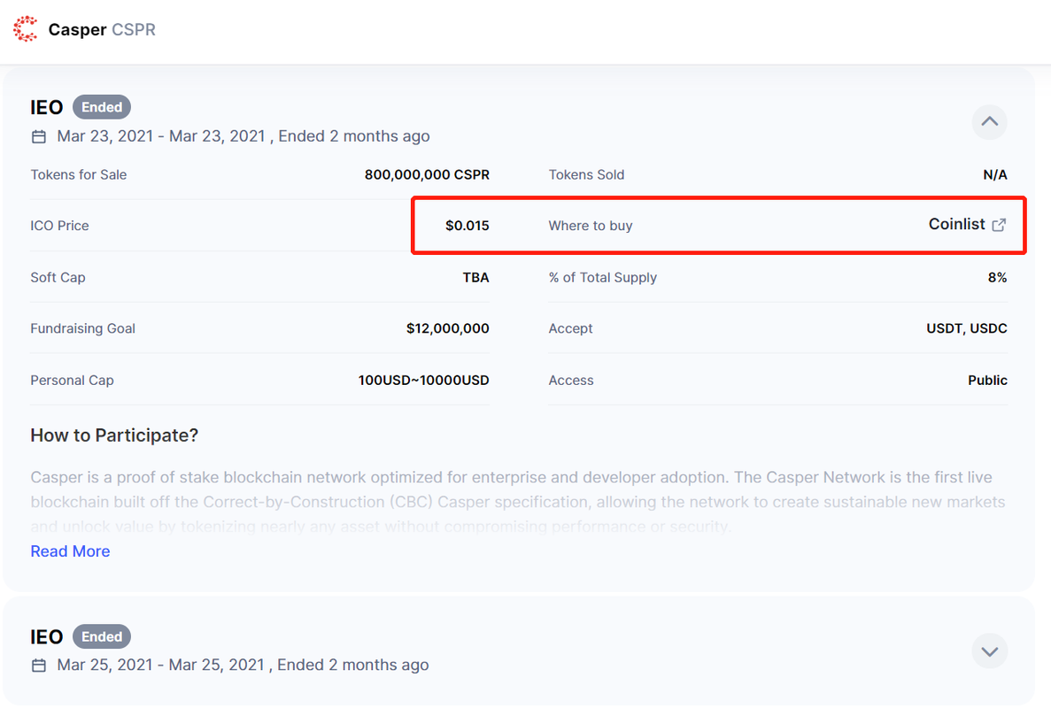1051x708 pixels.
Task: Click the $12,000,000 fundraising goal value
Action: [x=448, y=328]
